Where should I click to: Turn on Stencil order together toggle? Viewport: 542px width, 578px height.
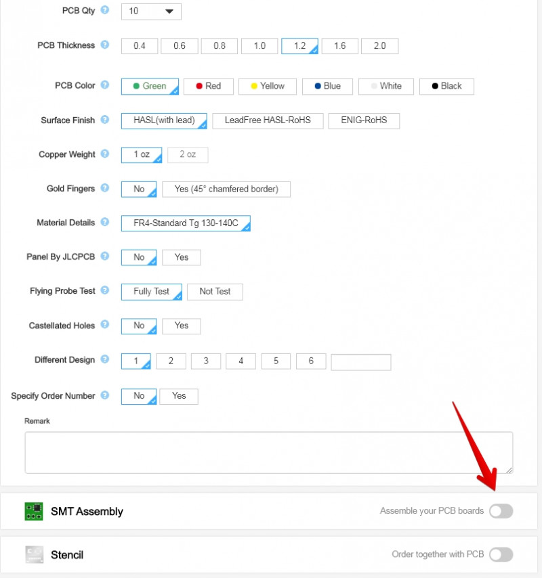tap(501, 554)
